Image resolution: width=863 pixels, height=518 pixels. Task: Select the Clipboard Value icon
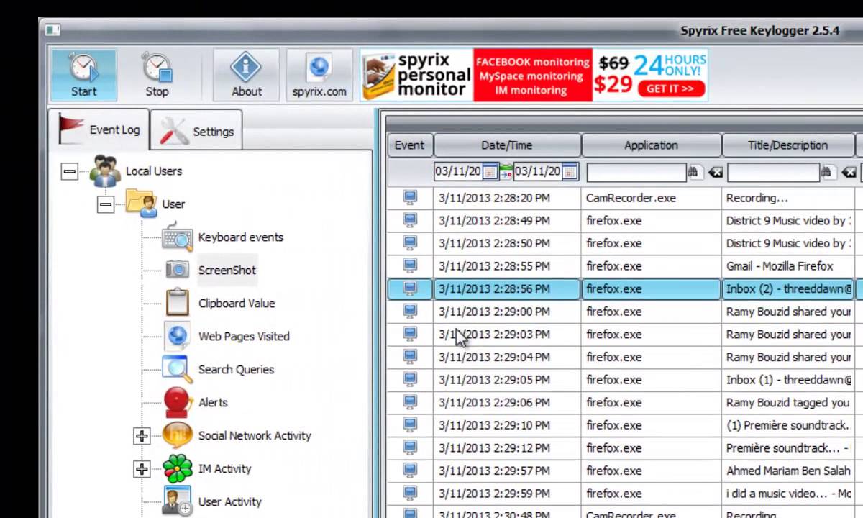[177, 303]
